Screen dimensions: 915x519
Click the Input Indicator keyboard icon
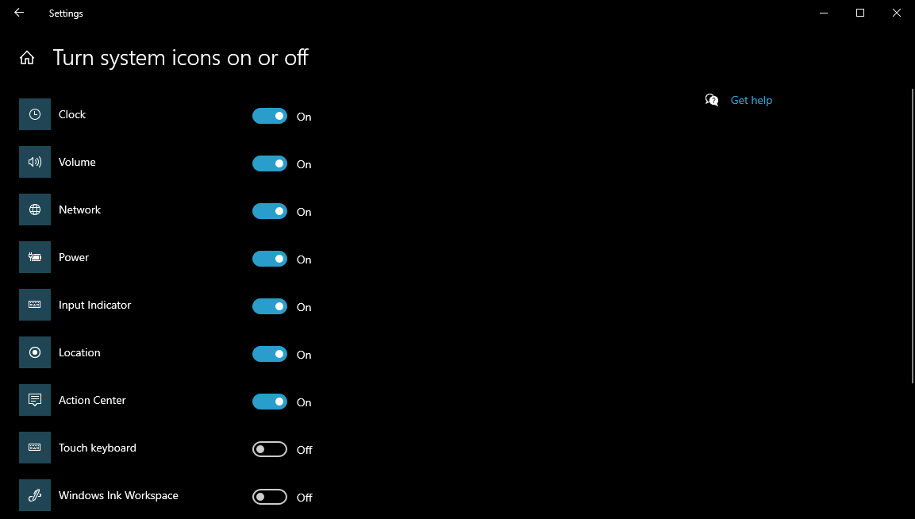(x=35, y=305)
